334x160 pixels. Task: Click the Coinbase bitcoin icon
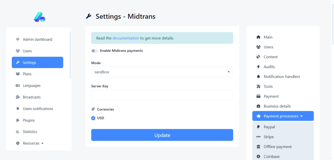(258, 156)
